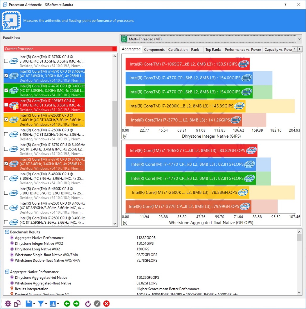This screenshot has height=309, width=306.
Task: Open the dropdown arrow next to the filter funnel
Action: click(x=46, y=304)
